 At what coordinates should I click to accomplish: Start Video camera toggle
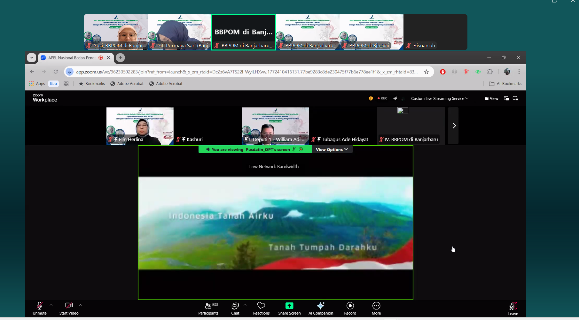[69, 309]
